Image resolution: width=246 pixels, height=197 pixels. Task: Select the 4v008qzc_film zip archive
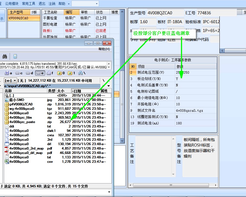[x=58, y=118]
